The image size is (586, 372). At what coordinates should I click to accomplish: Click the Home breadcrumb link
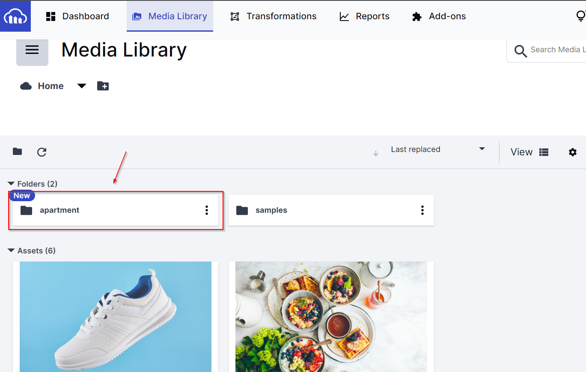click(x=51, y=86)
